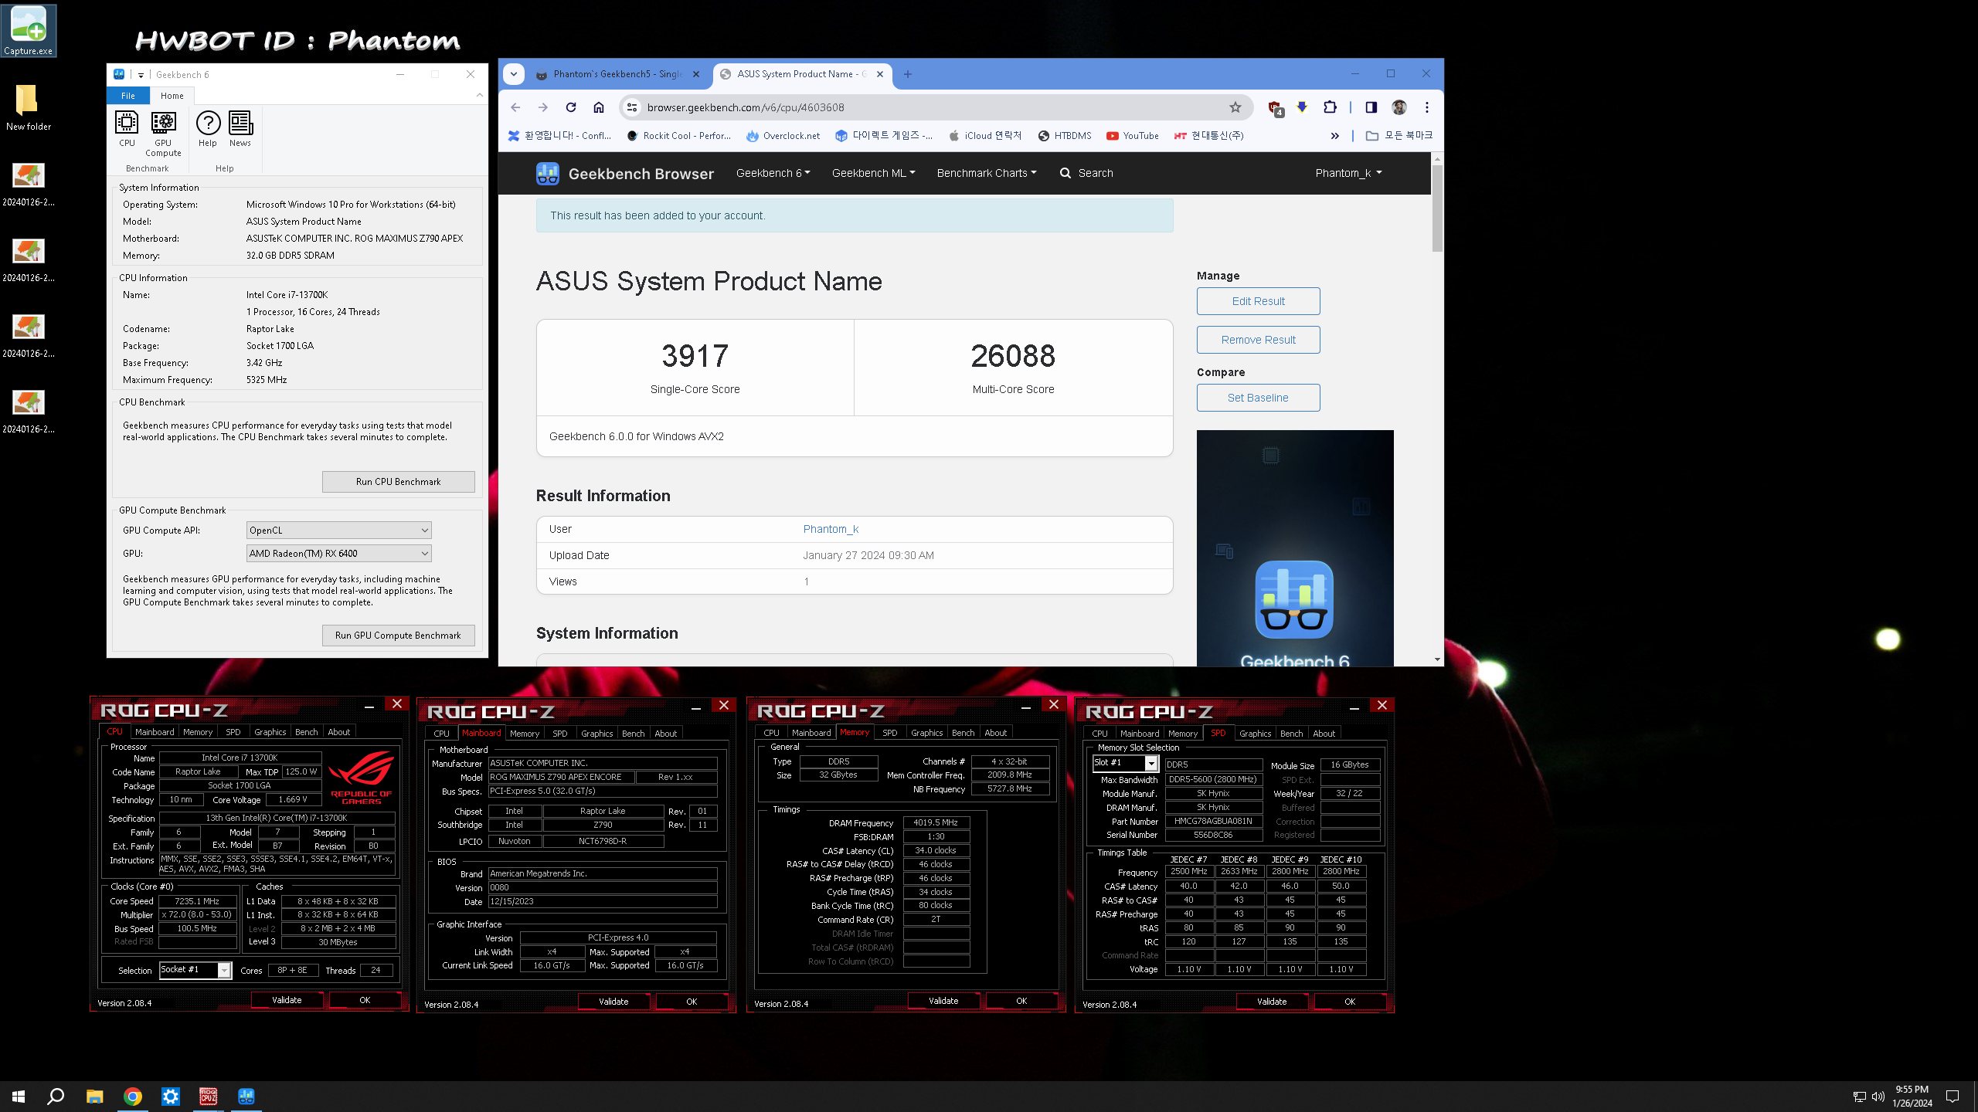Screen dimensions: 1978x1112
Task: Click the Remove Result button
Action: click(1258, 340)
